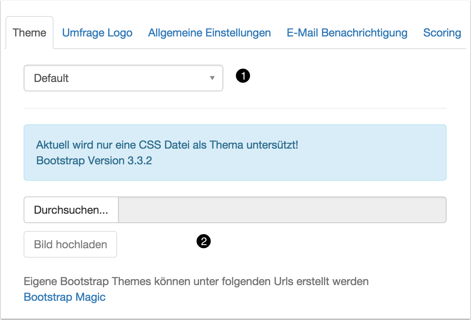Go to the E-Mail Benachrichtigung tab
Screen dimensions: 471x320
click(347, 33)
